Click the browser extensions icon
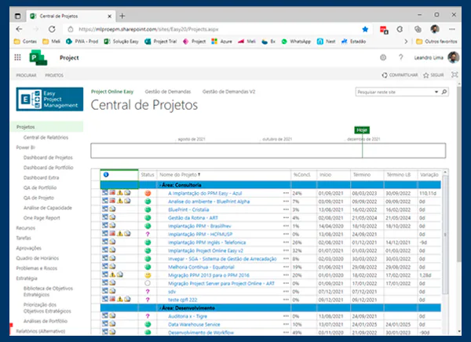 click(x=400, y=29)
